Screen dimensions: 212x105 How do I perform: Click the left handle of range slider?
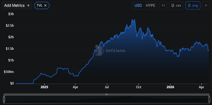(x=4, y=99)
